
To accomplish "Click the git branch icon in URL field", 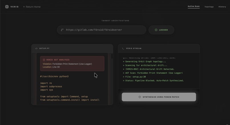I will [62, 30].
